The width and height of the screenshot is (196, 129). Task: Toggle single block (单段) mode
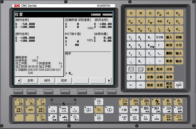146,110
